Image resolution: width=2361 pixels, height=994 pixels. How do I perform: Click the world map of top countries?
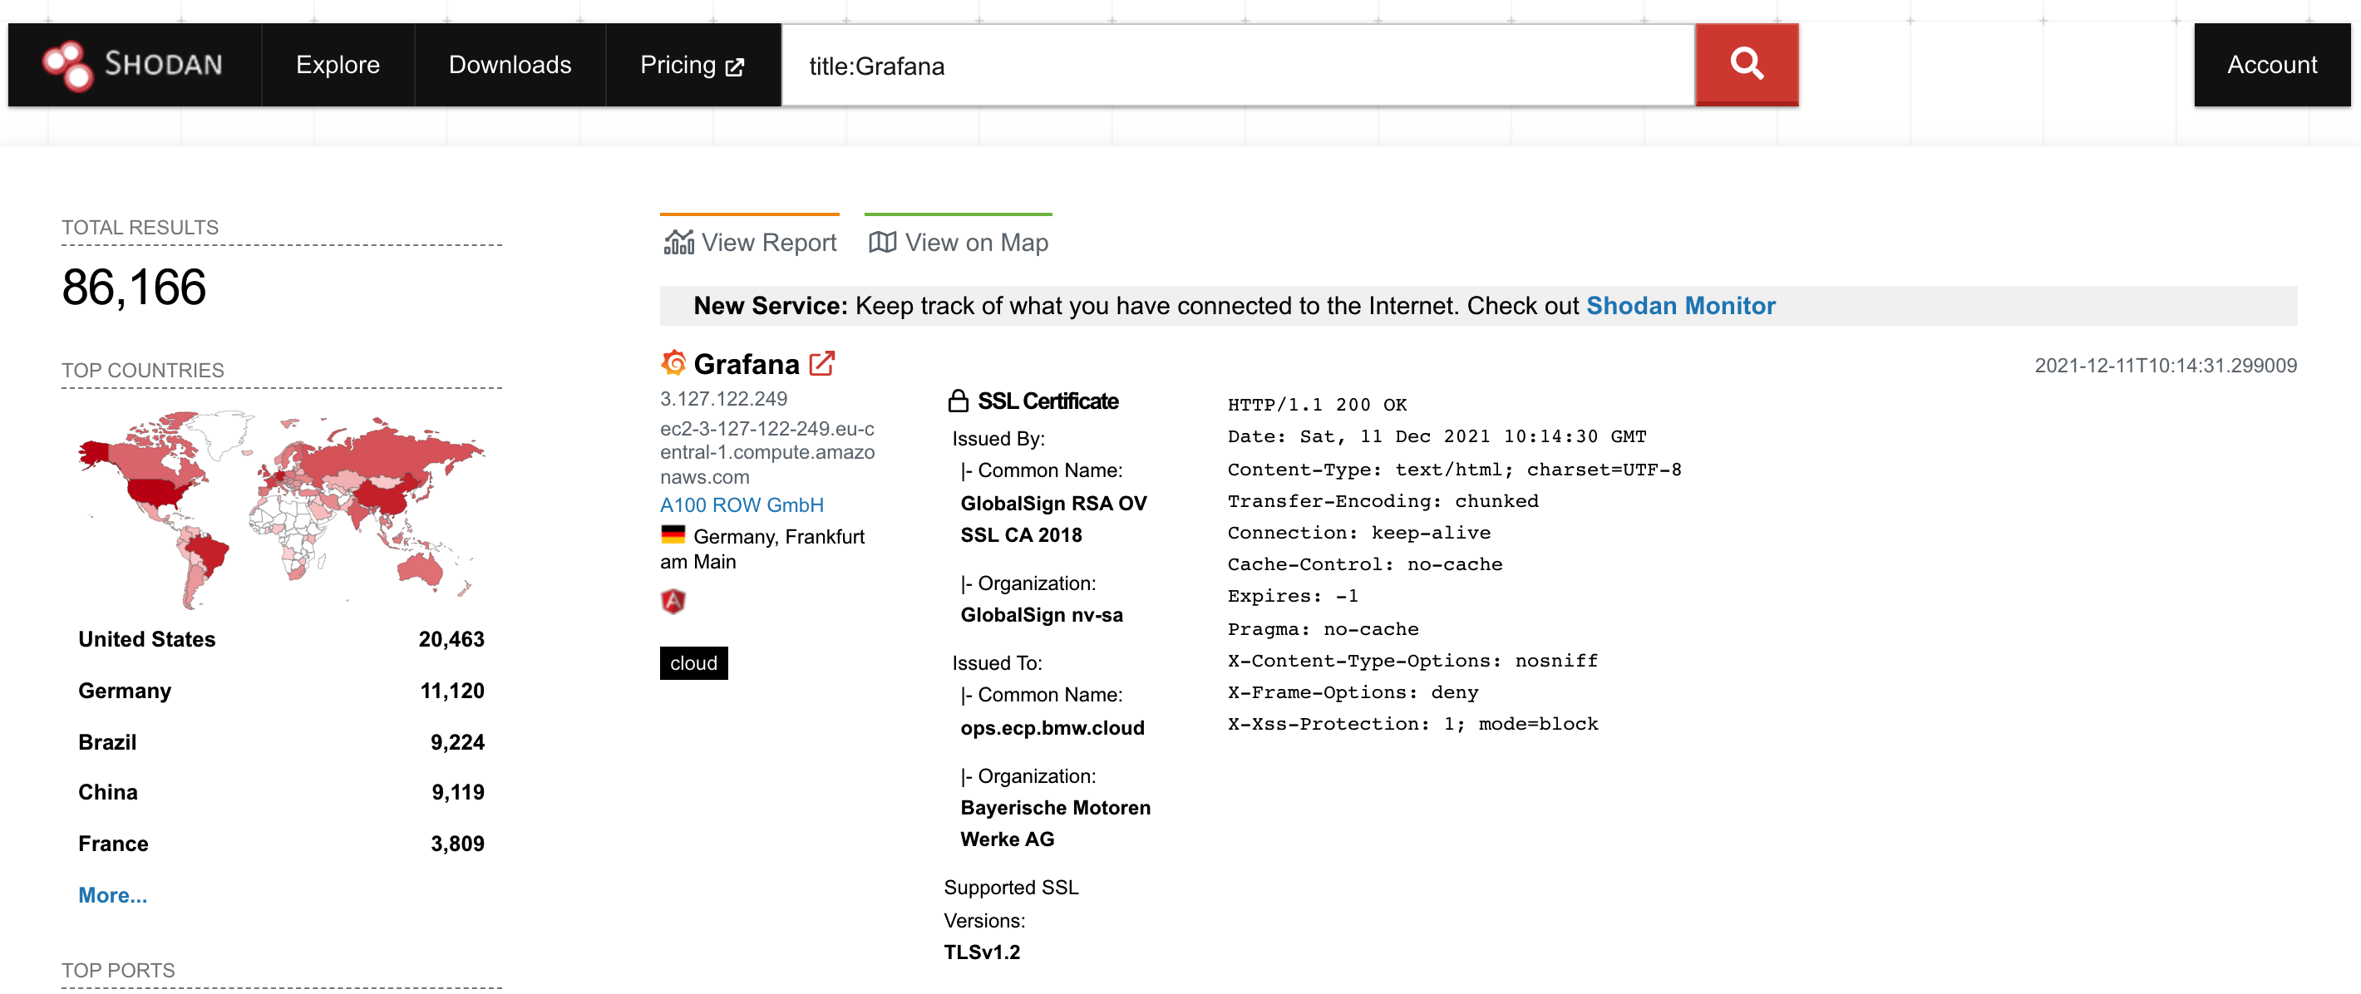280,509
